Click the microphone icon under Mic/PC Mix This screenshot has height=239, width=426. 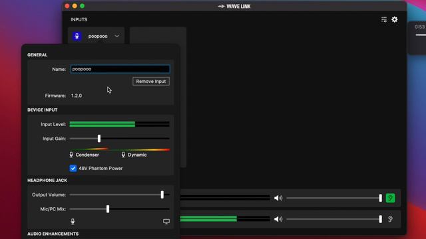coord(73,221)
